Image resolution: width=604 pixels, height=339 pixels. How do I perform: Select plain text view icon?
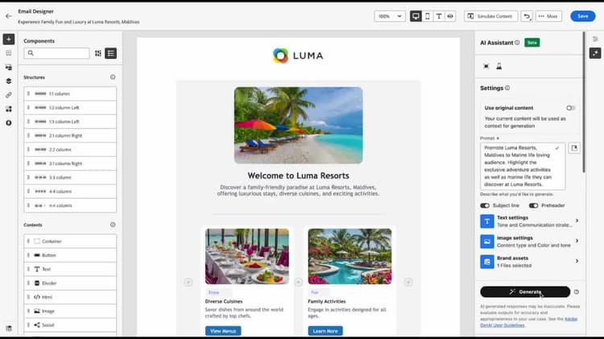pos(439,16)
